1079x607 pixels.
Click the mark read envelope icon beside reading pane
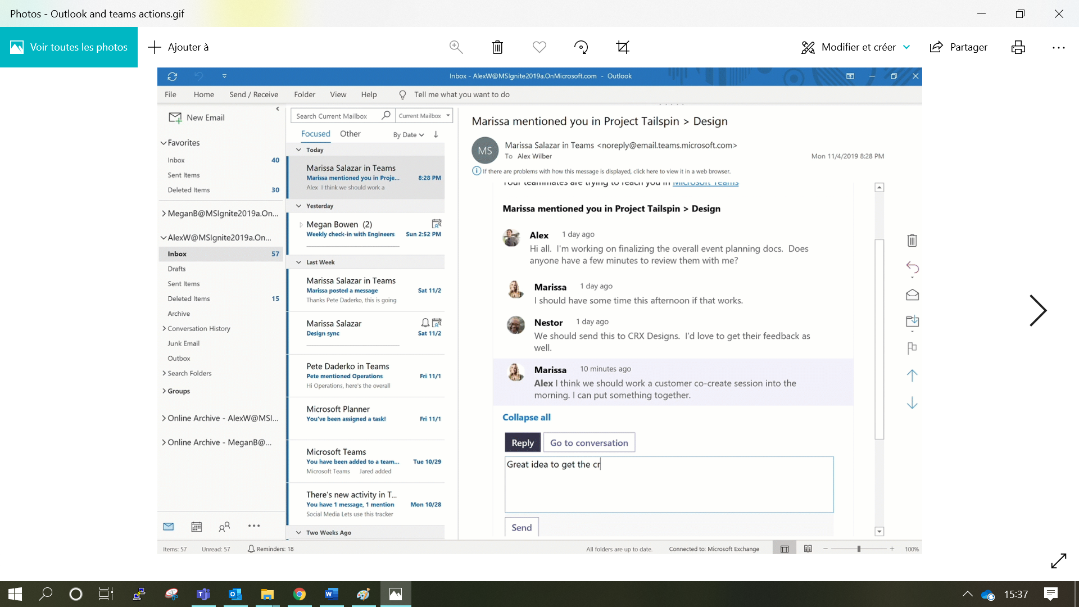[x=912, y=295]
